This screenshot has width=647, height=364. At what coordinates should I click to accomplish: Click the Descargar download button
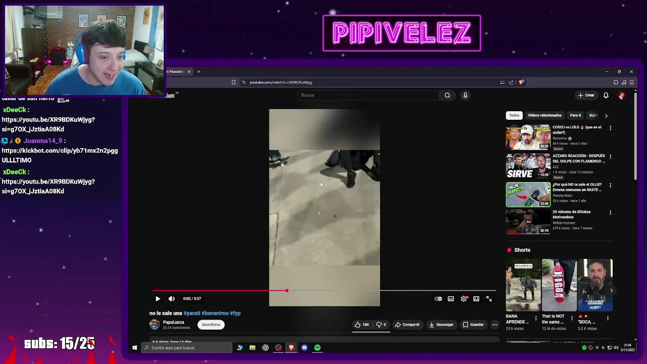[441, 325]
